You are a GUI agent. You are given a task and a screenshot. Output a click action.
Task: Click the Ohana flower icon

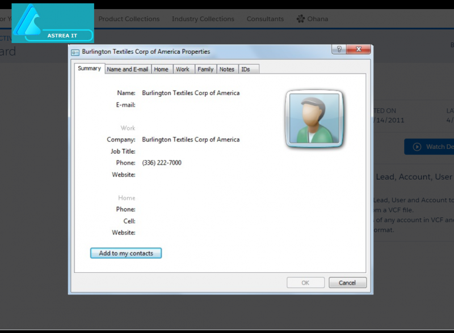(301, 19)
